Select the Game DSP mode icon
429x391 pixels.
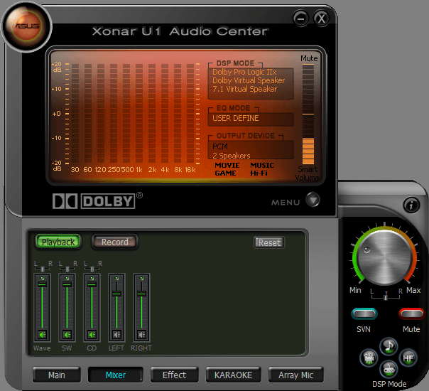coord(388,368)
